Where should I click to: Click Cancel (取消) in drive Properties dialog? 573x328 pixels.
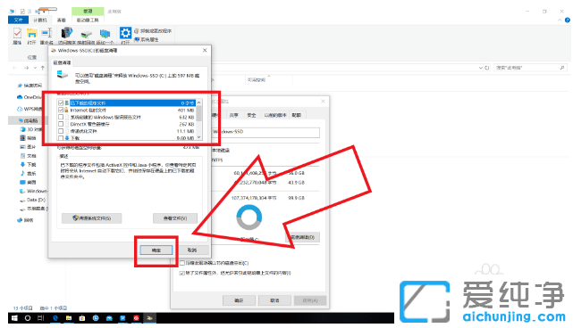coord(274,300)
